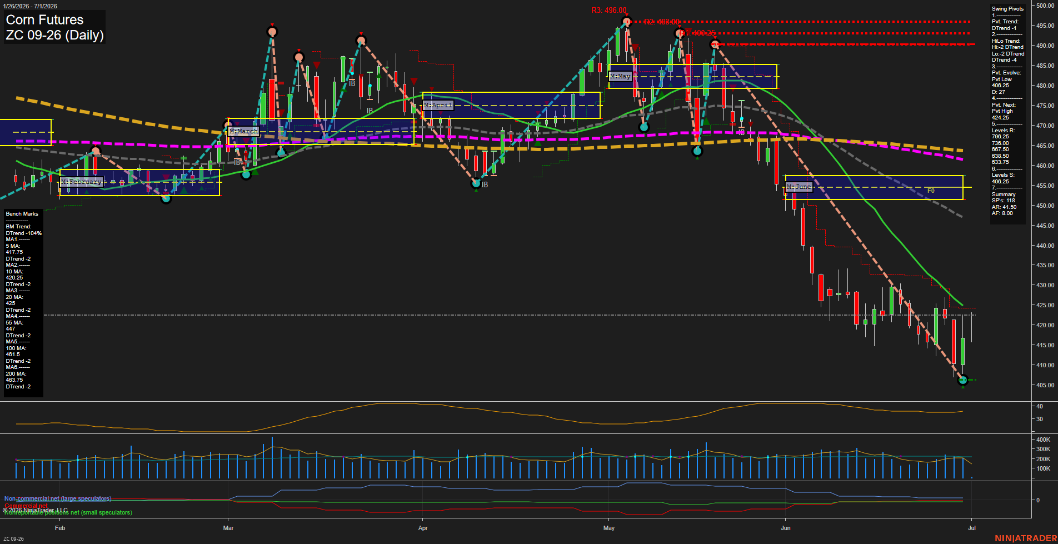This screenshot has width=1058, height=544.
Task: Click the Levels R: heading
Action: point(1003,131)
